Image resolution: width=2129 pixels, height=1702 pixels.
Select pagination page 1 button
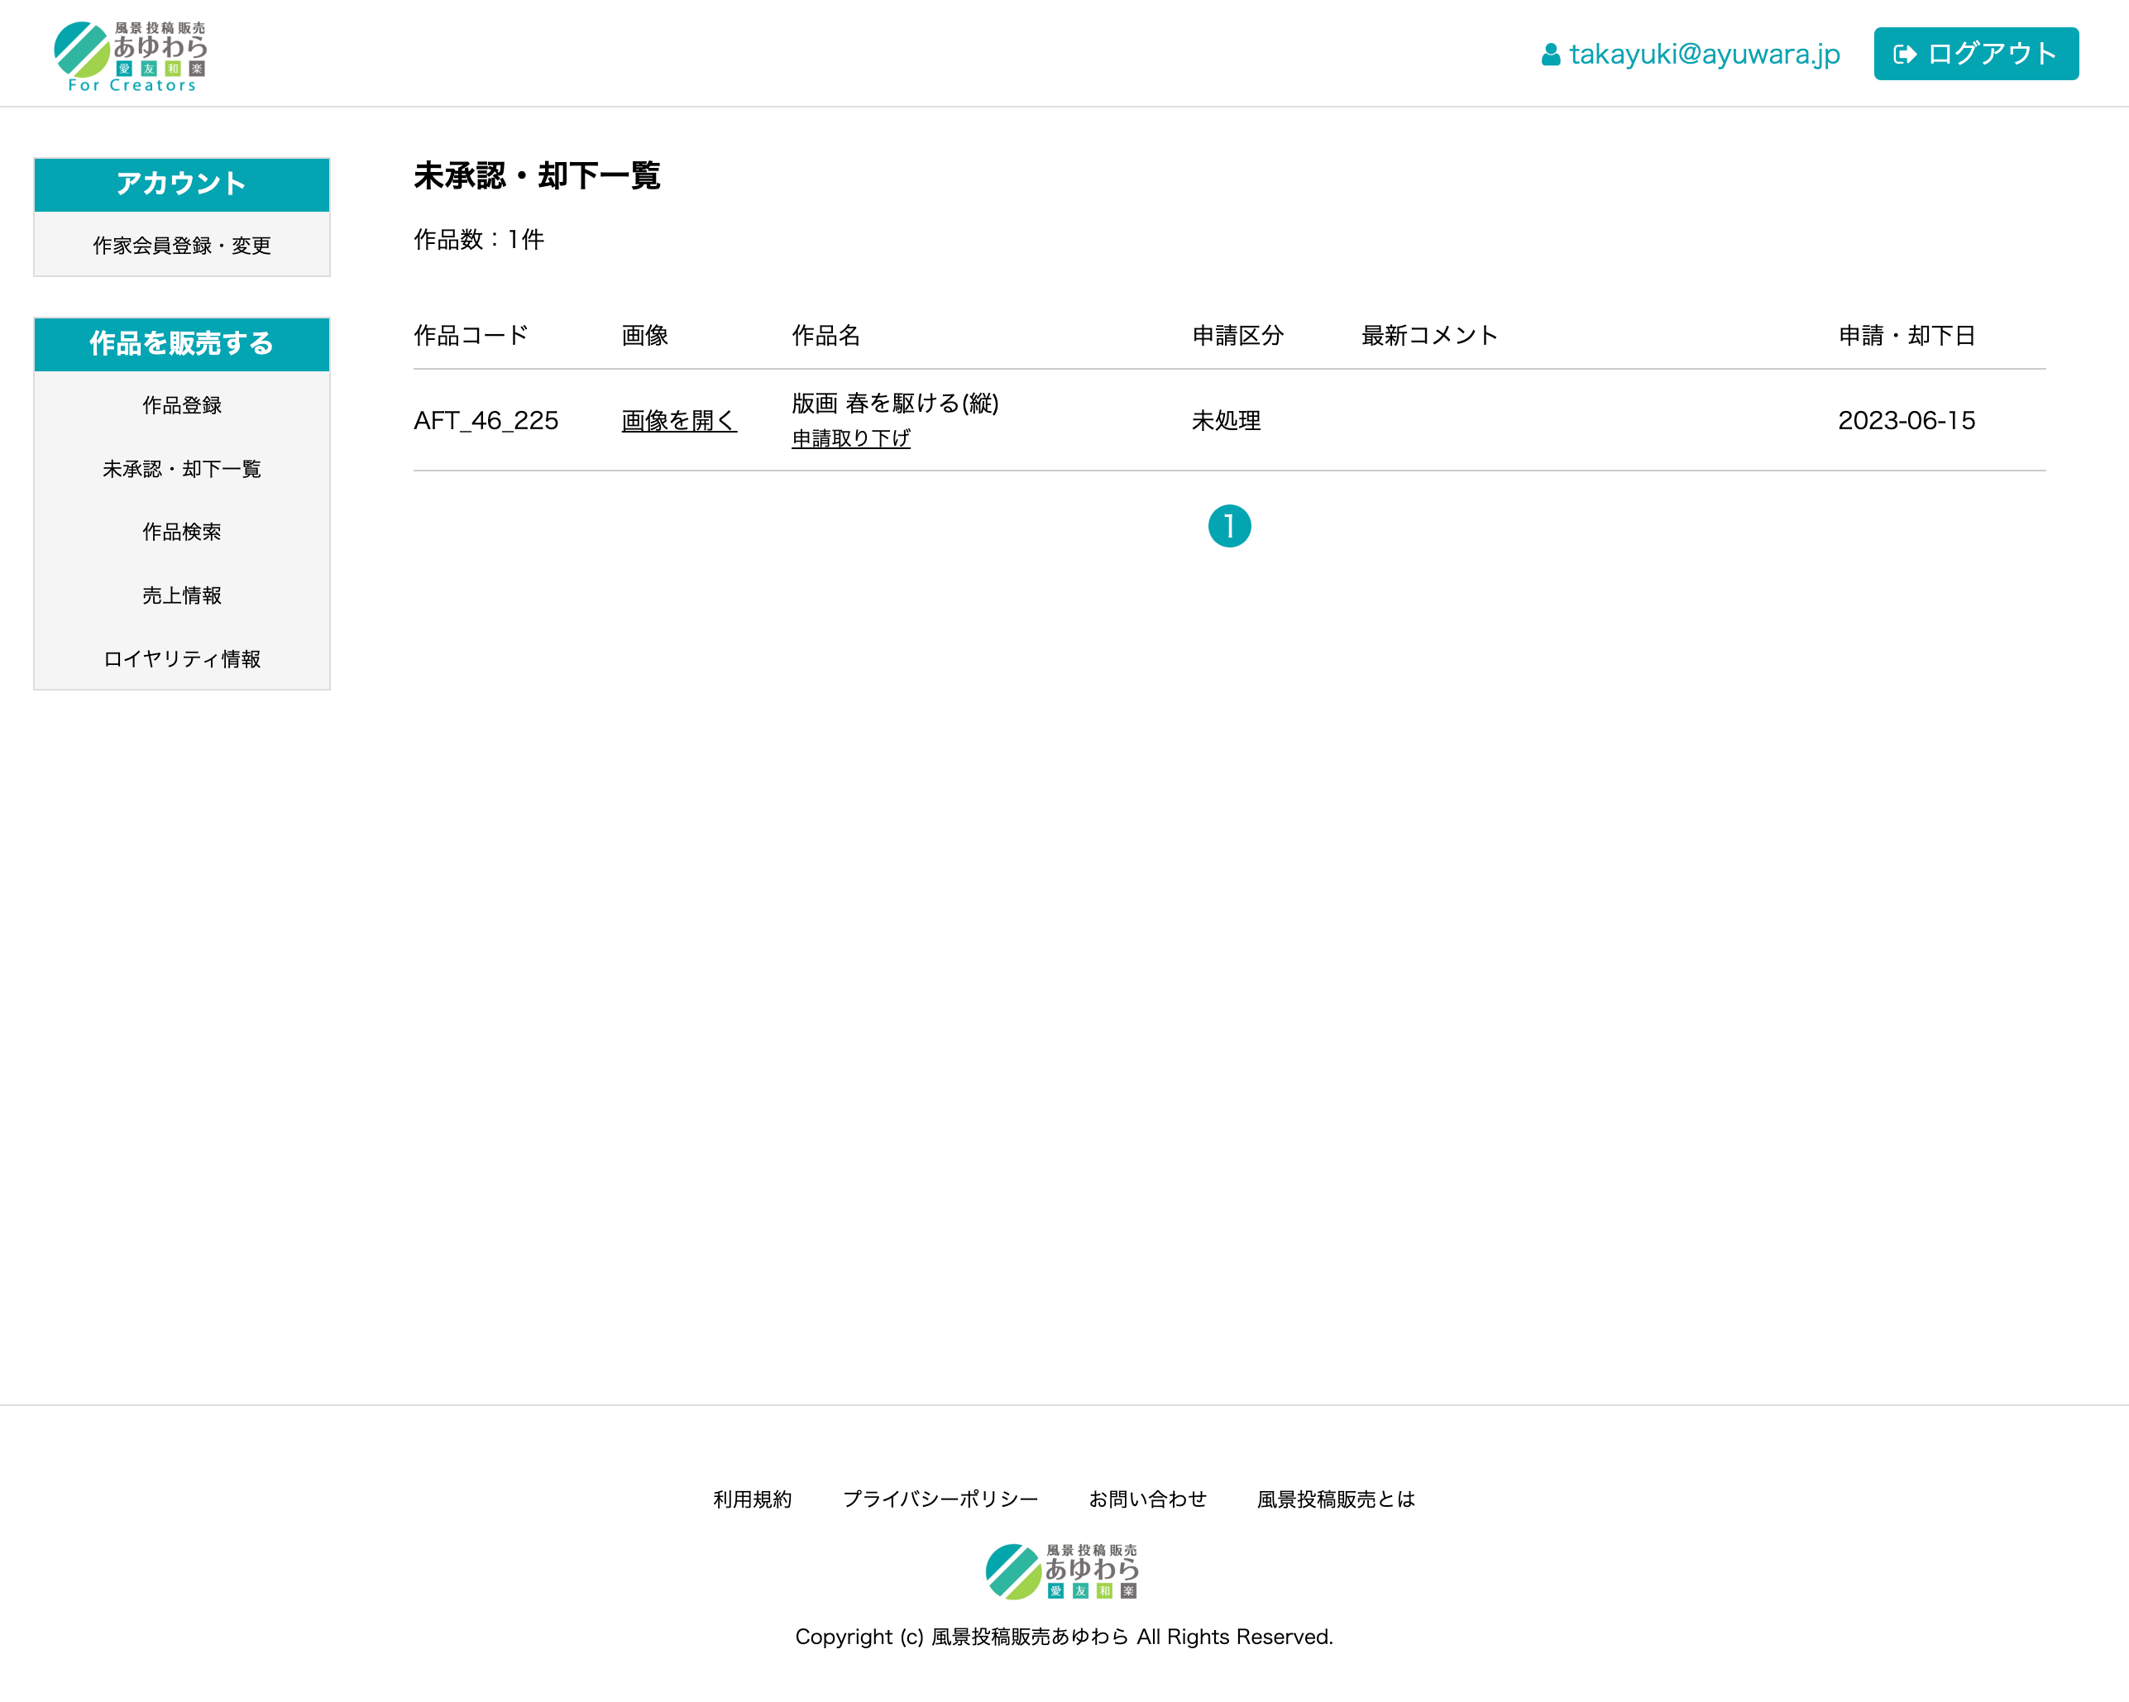tap(1229, 526)
